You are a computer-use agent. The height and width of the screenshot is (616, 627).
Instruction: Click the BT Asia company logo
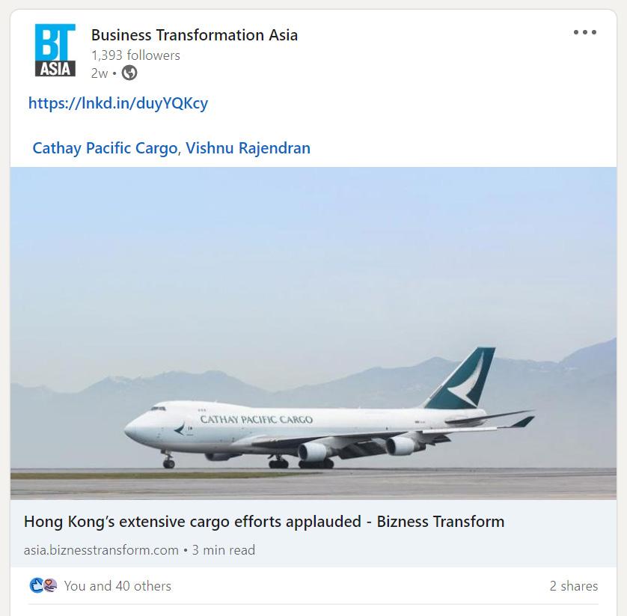(x=55, y=50)
